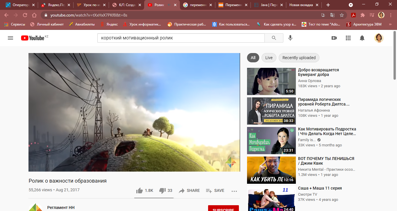Switch to the Яндекс.Пе tab
397x211 pixels.
pyautogui.click(x=55, y=5)
